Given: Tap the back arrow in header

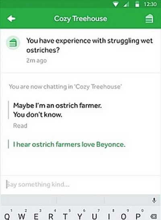Looking at the screenshot, I should click(11, 19).
